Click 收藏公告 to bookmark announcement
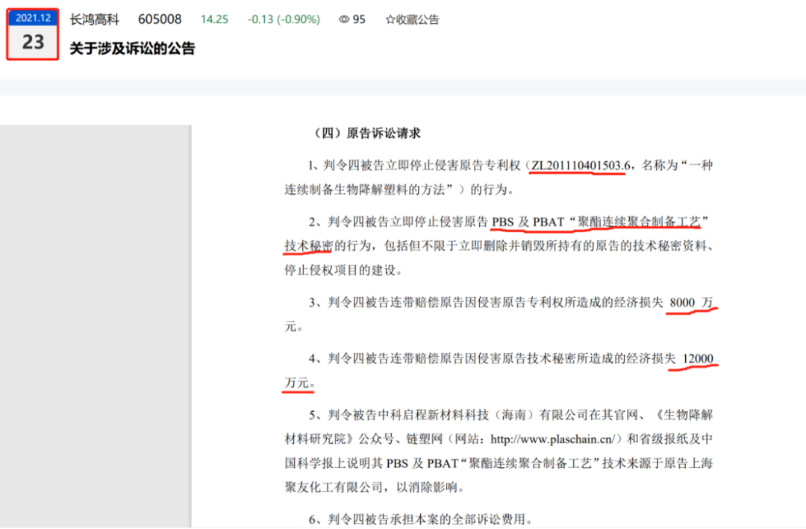Image resolution: width=806 pixels, height=529 pixels. coord(417,19)
